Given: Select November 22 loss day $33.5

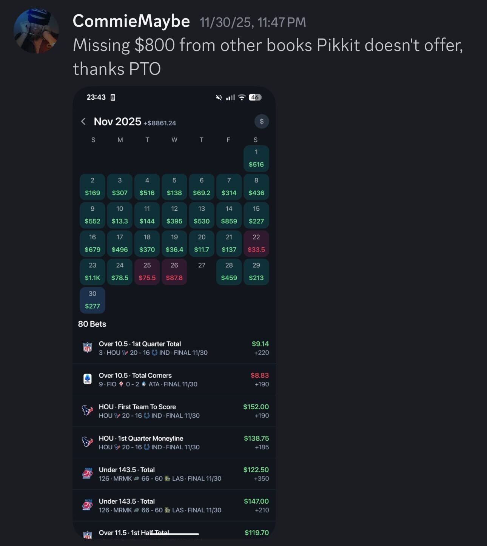Looking at the screenshot, I should [256, 243].
